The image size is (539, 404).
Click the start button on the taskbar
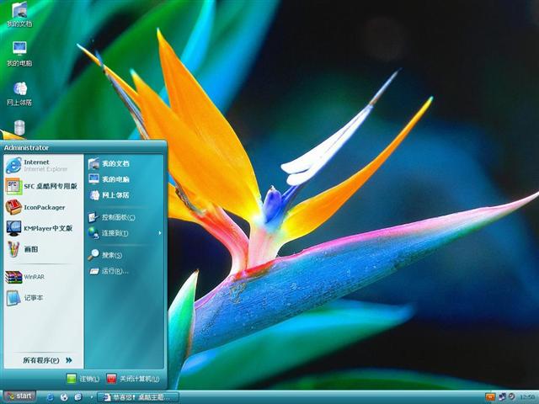(x=19, y=396)
